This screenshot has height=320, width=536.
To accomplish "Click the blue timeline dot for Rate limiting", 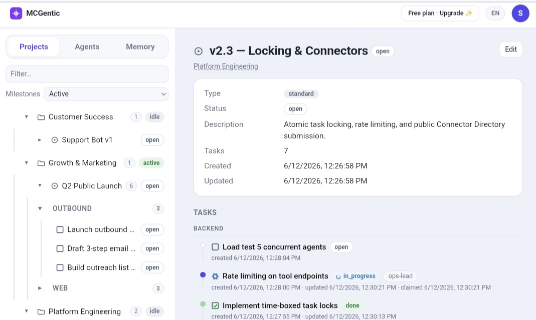I will [203, 274].
